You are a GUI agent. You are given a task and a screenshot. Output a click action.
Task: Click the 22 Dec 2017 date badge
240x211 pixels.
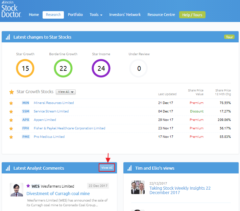pos(98,186)
